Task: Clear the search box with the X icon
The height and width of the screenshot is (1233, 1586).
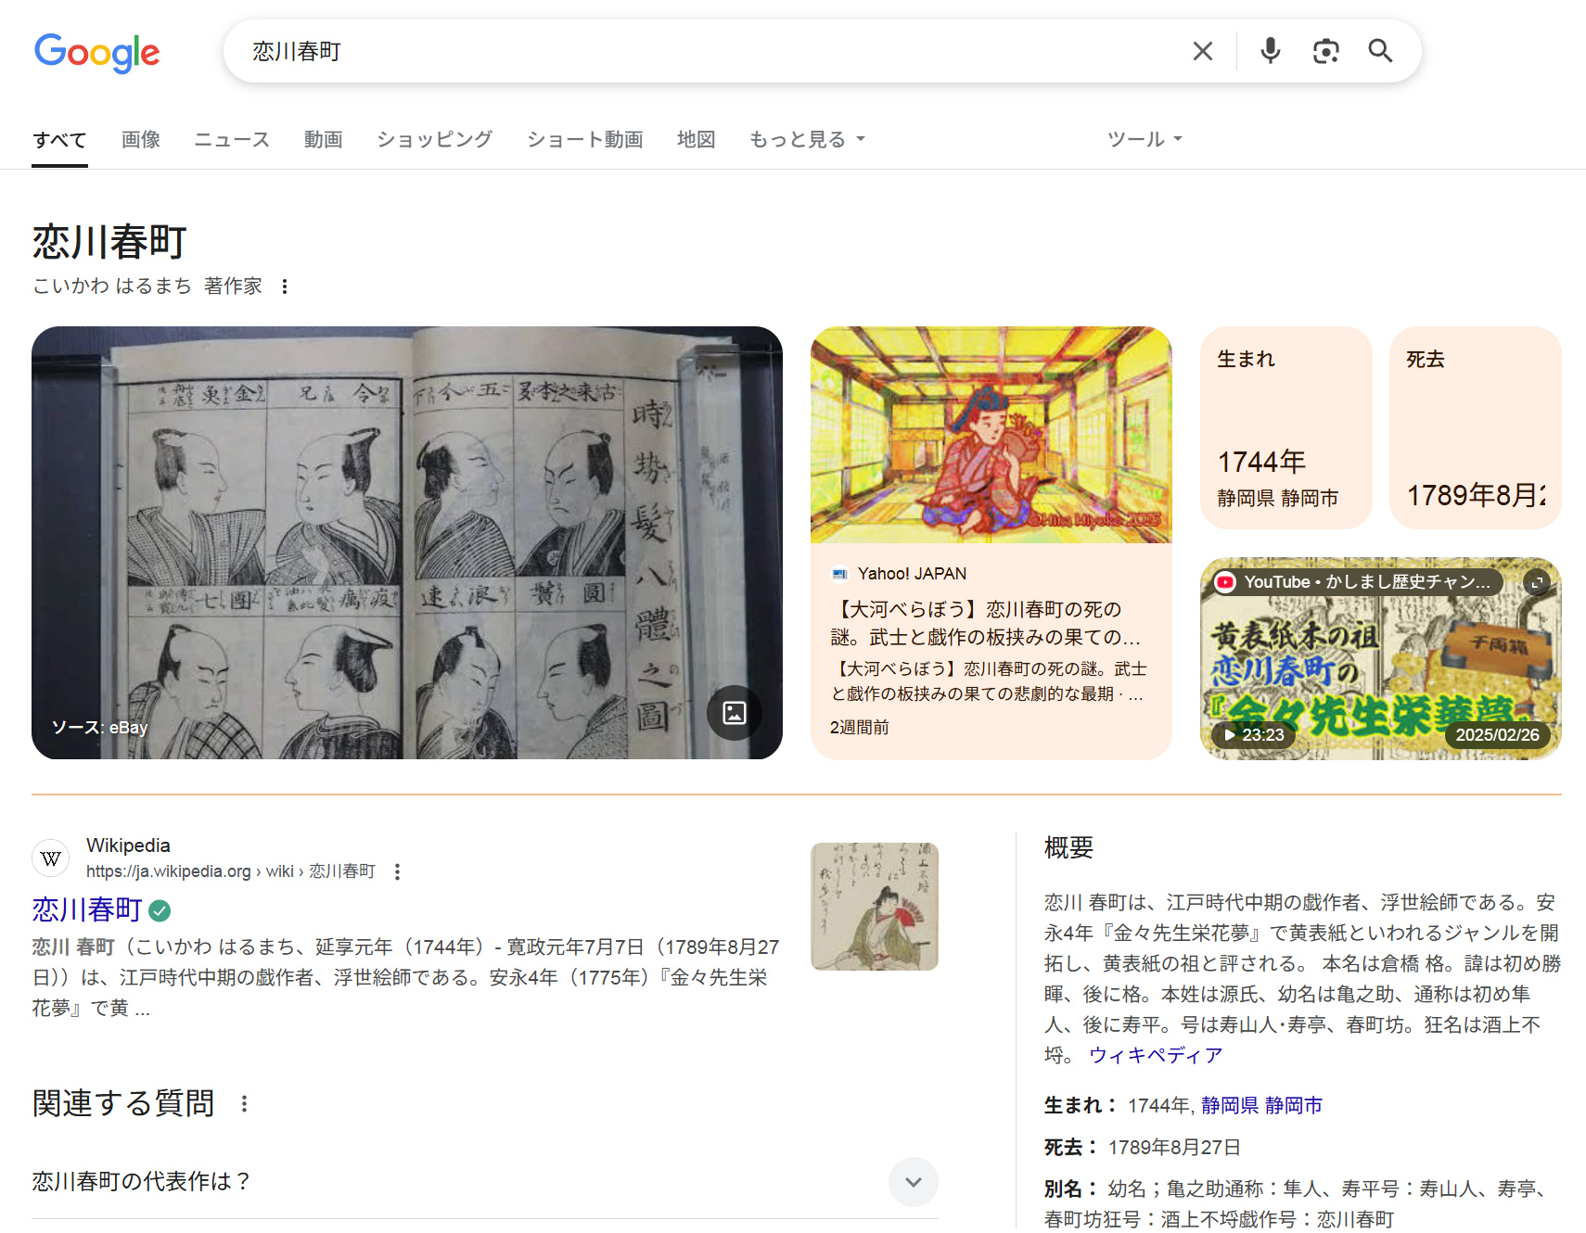Action: click(1202, 51)
